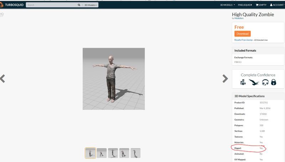Click the UV Mapped label
Image resolution: width=285 pixels, height=162 pixels.
tap(240, 160)
